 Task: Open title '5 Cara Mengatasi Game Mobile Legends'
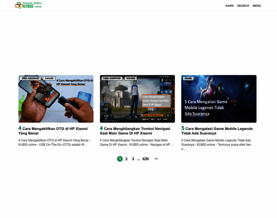click(x=218, y=131)
